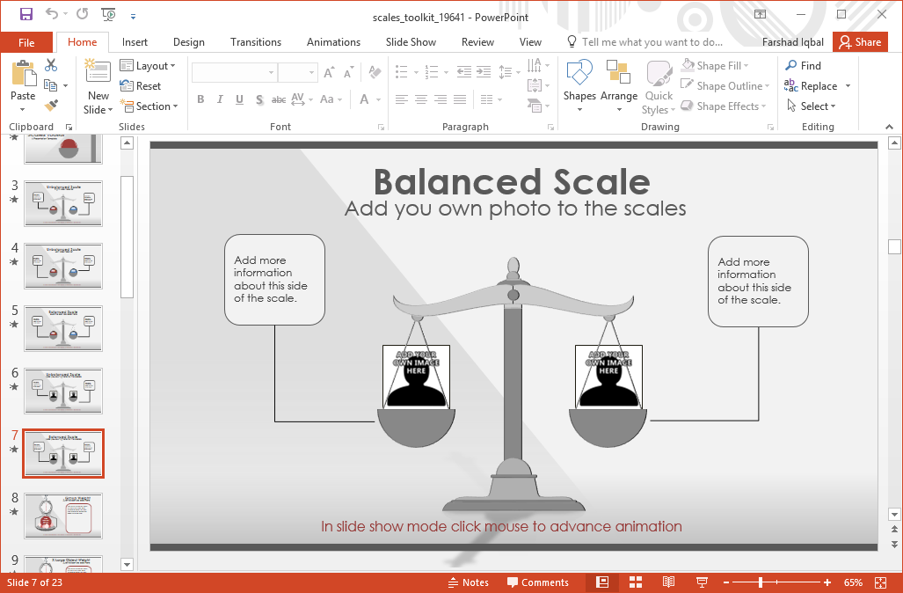This screenshot has height=593, width=903.
Task: Fit slide to current window icon
Action: [881, 582]
